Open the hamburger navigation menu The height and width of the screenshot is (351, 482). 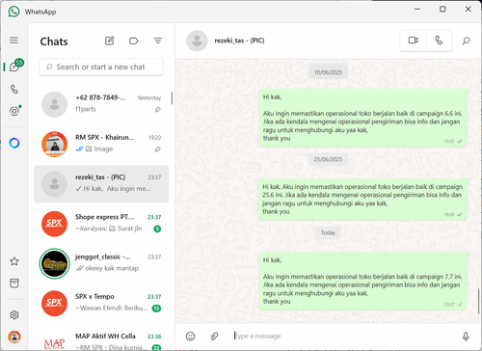(x=13, y=40)
